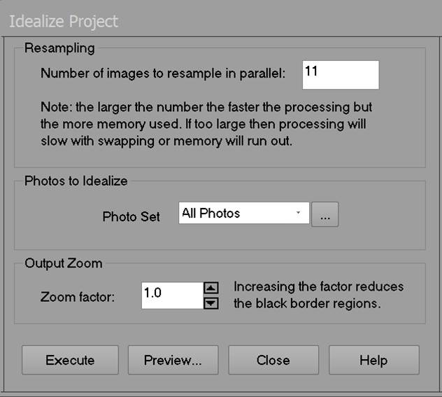Click the parallel images number field
The width and height of the screenshot is (442, 397).
pos(341,75)
